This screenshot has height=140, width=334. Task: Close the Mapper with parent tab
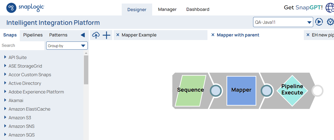point(213,35)
